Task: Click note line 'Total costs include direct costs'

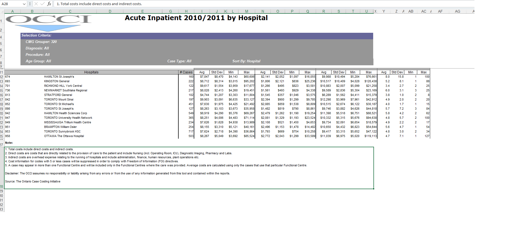Action: tap(39, 149)
